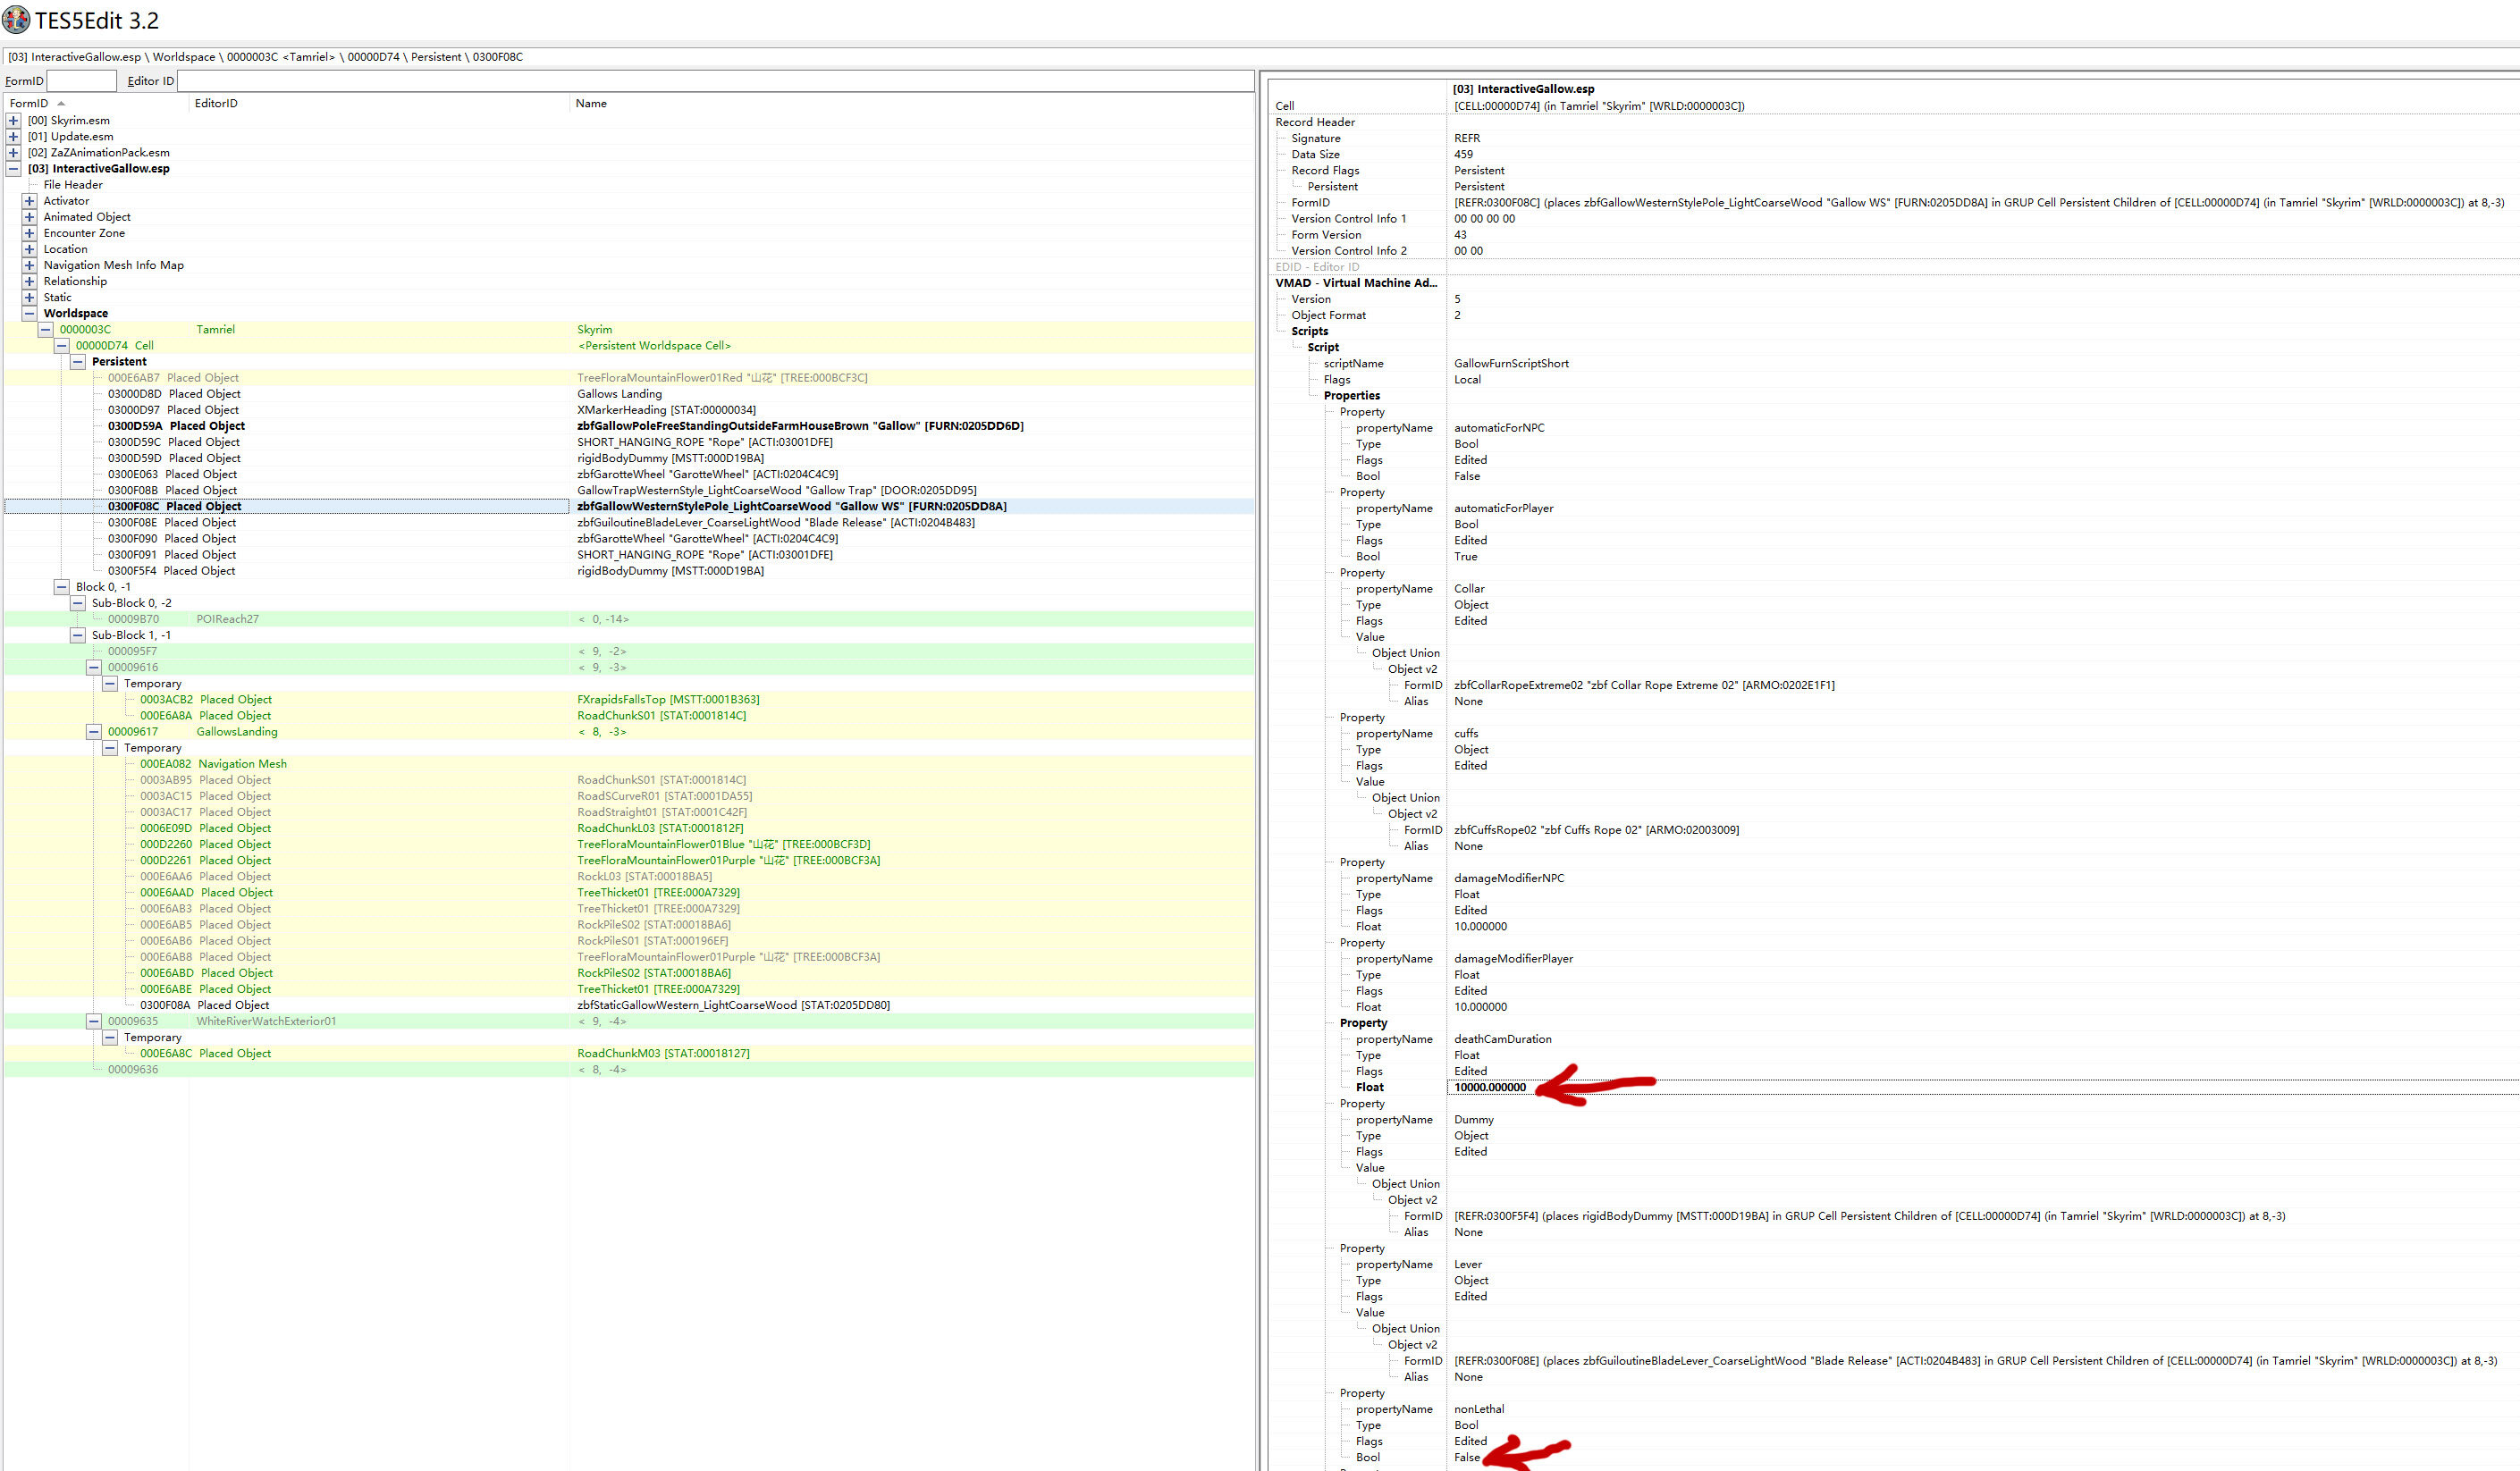
Task: Sort by the Name column header
Action: pyautogui.click(x=911, y=103)
